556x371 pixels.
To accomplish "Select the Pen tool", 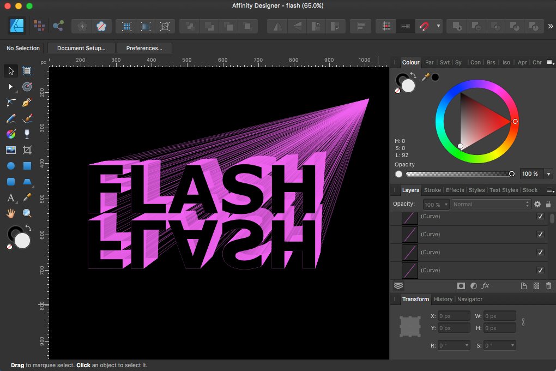I will pos(27,103).
